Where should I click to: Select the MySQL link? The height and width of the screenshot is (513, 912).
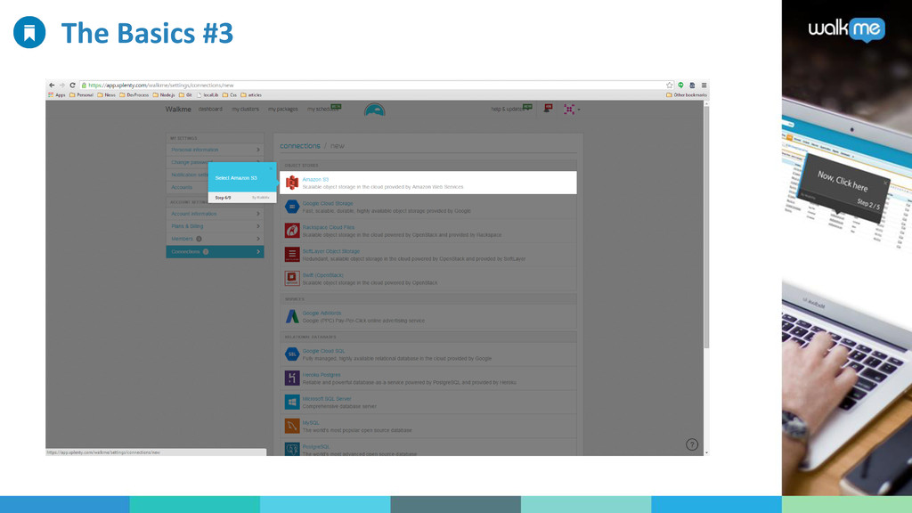point(311,422)
